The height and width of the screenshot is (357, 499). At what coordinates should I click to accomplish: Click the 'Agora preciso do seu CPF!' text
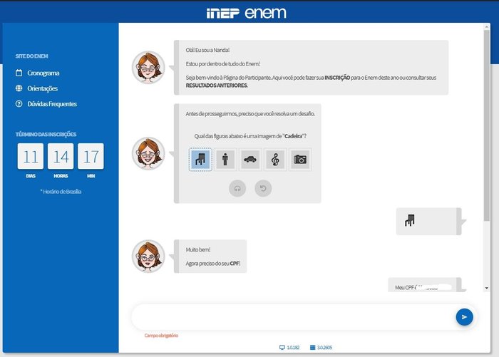tap(213, 264)
